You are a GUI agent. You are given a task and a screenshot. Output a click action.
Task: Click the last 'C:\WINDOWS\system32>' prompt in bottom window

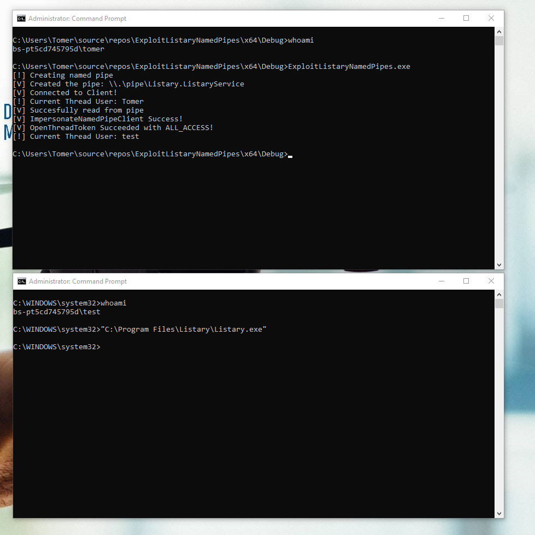click(x=57, y=347)
